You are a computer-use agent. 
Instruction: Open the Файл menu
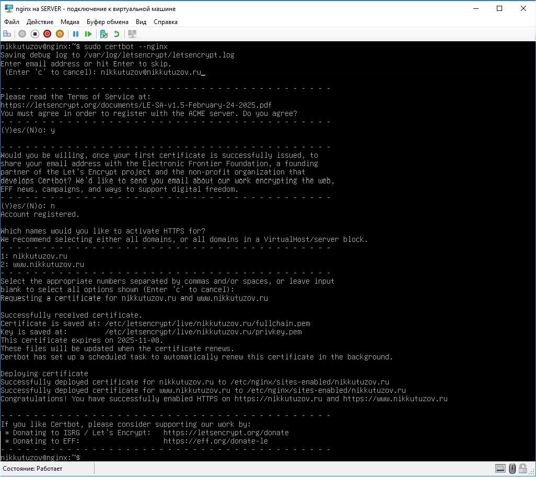11,22
